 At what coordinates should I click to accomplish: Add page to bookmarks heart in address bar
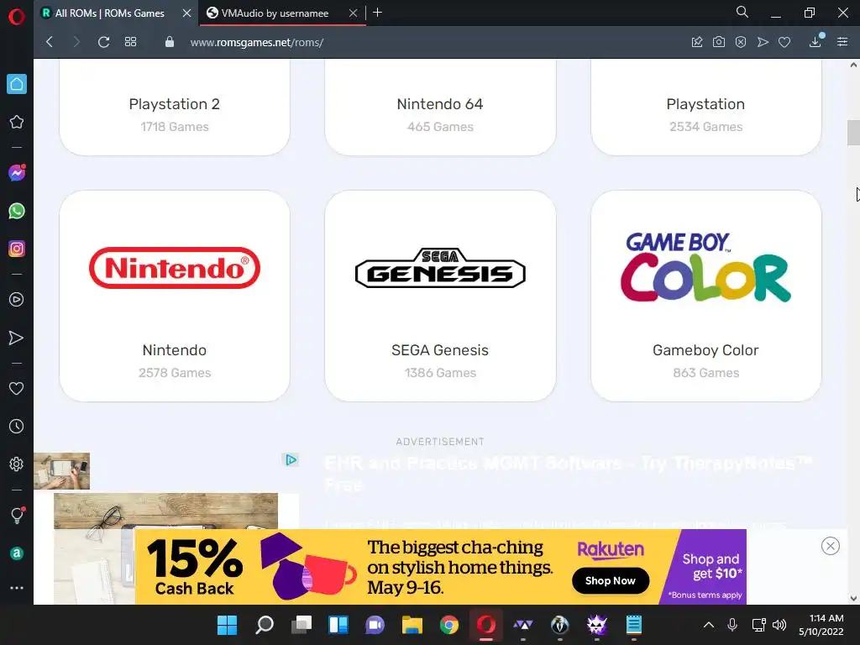[784, 42]
